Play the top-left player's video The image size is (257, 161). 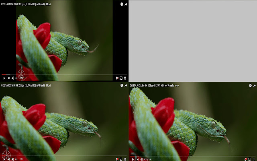[x=4, y=78]
